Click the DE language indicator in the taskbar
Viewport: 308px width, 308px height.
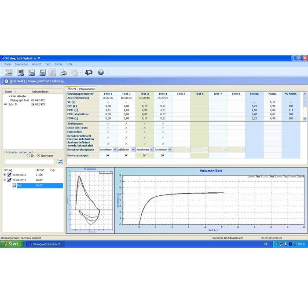266,244
